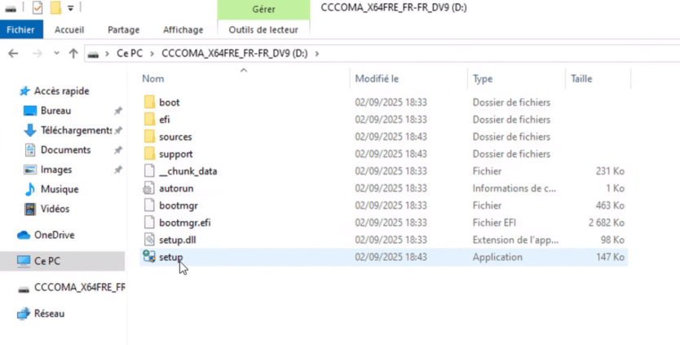This screenshot has height=345, width=680.
Task: Open Quick Access toolbar customize dropdown
Action: (x=71, y=9)
